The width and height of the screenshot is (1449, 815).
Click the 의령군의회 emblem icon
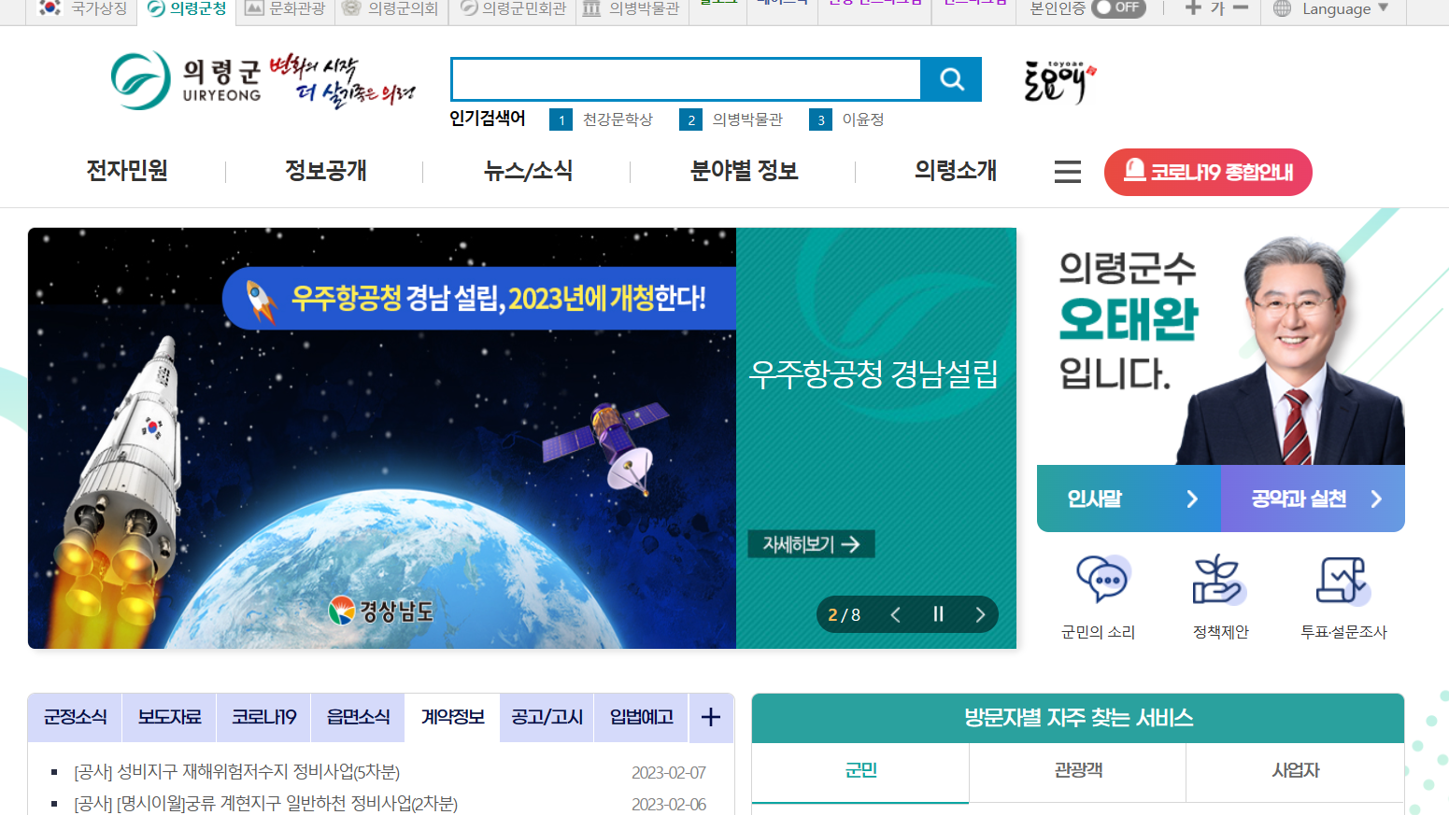pyautogui.click(x=349, y=8)
